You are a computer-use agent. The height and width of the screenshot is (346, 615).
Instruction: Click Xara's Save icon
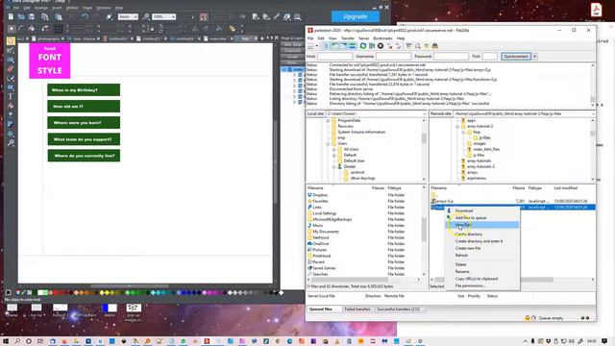click(x=32, y=17)
